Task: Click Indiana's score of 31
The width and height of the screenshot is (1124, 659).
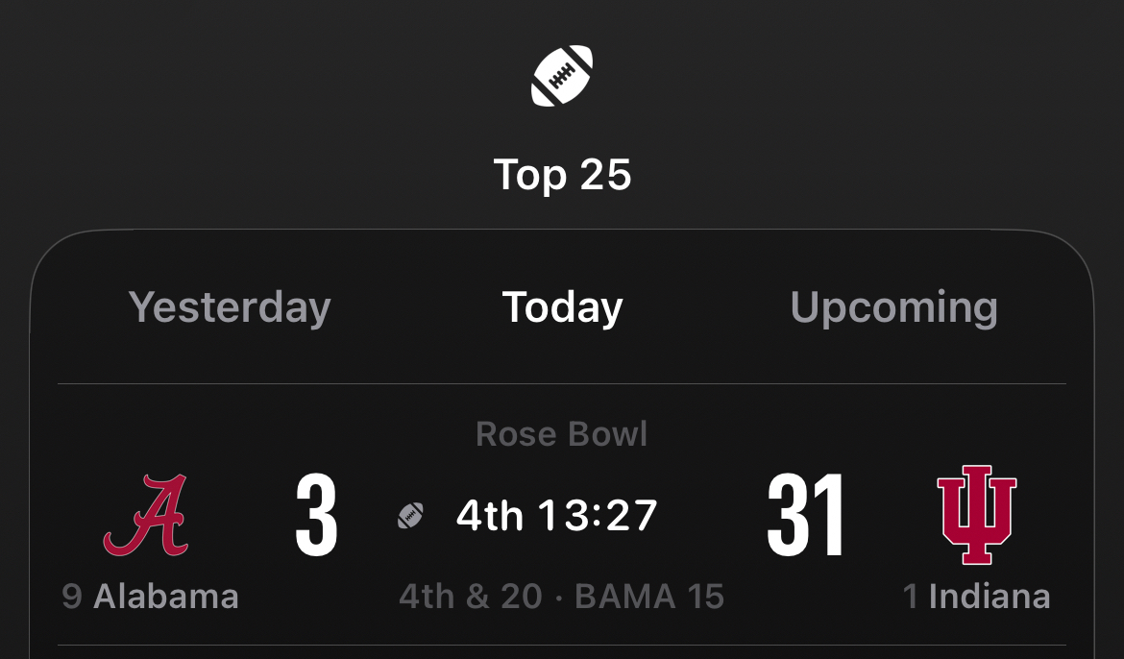Action: (806, 517)
